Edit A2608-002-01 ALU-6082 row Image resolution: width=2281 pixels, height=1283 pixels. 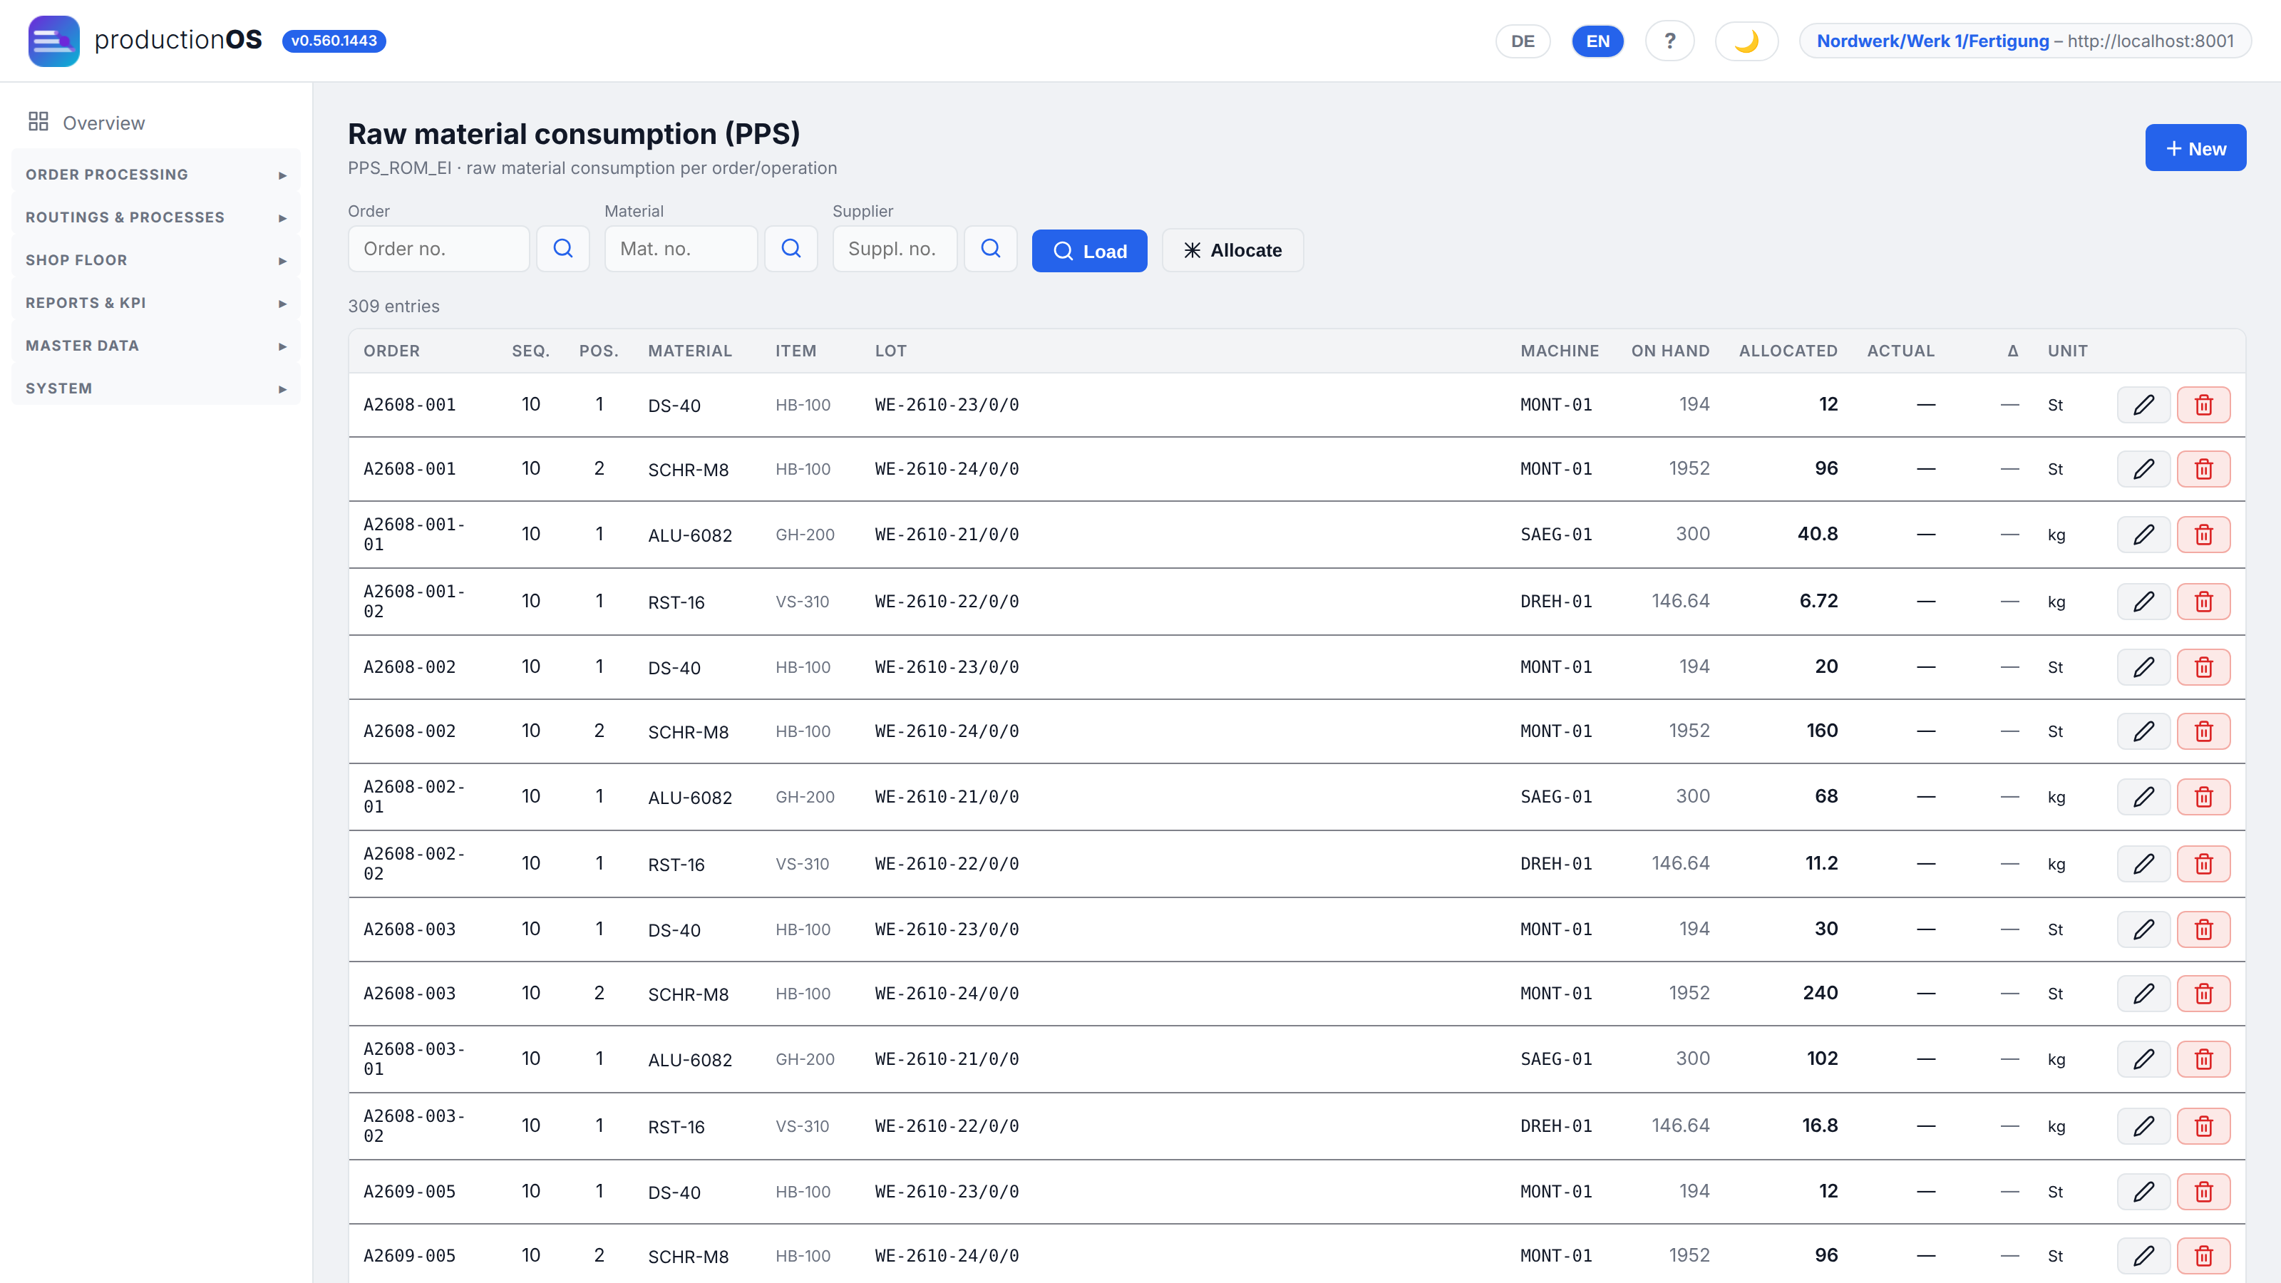coord(2143,797)
